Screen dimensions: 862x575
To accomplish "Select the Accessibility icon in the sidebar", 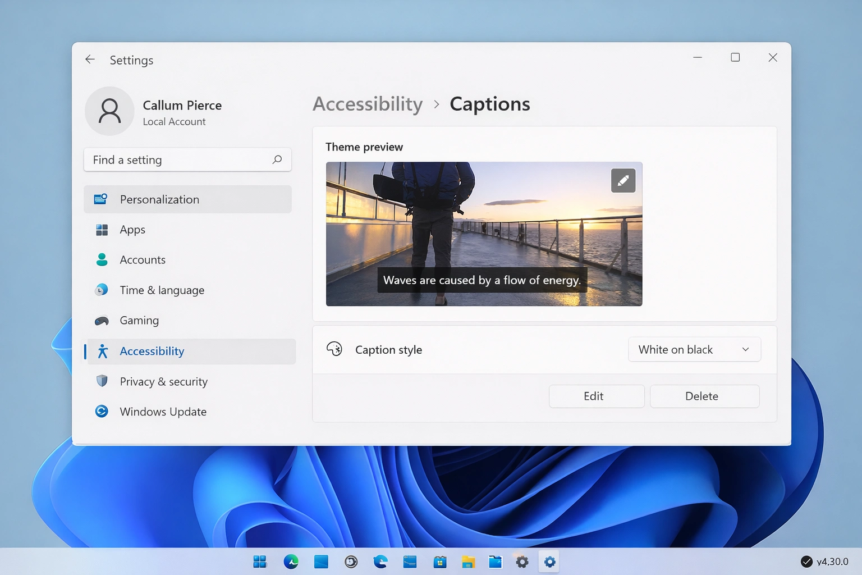I will pyautogui.click(x=102, y=351).
